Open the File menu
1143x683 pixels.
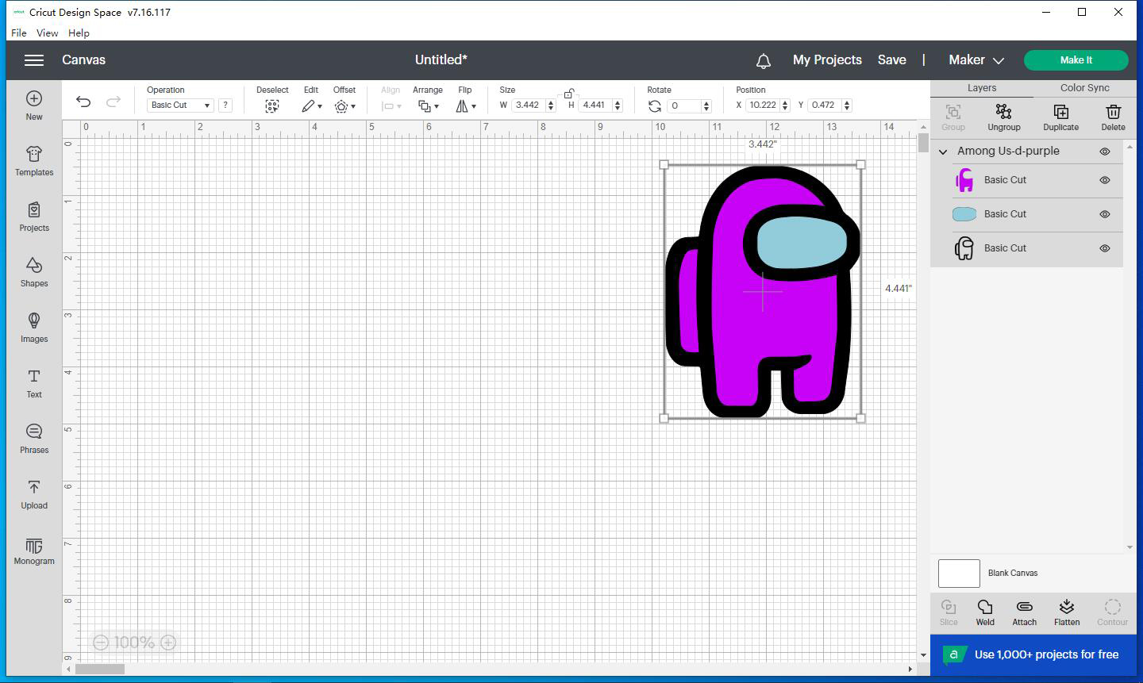point(19,33)
